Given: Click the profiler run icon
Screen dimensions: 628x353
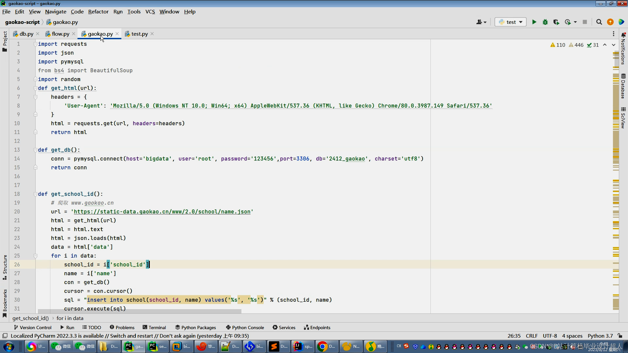Looking at the screenshot, I should [568, 22].
